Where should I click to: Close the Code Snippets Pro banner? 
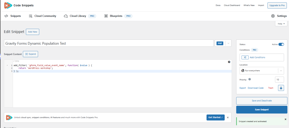228,117
